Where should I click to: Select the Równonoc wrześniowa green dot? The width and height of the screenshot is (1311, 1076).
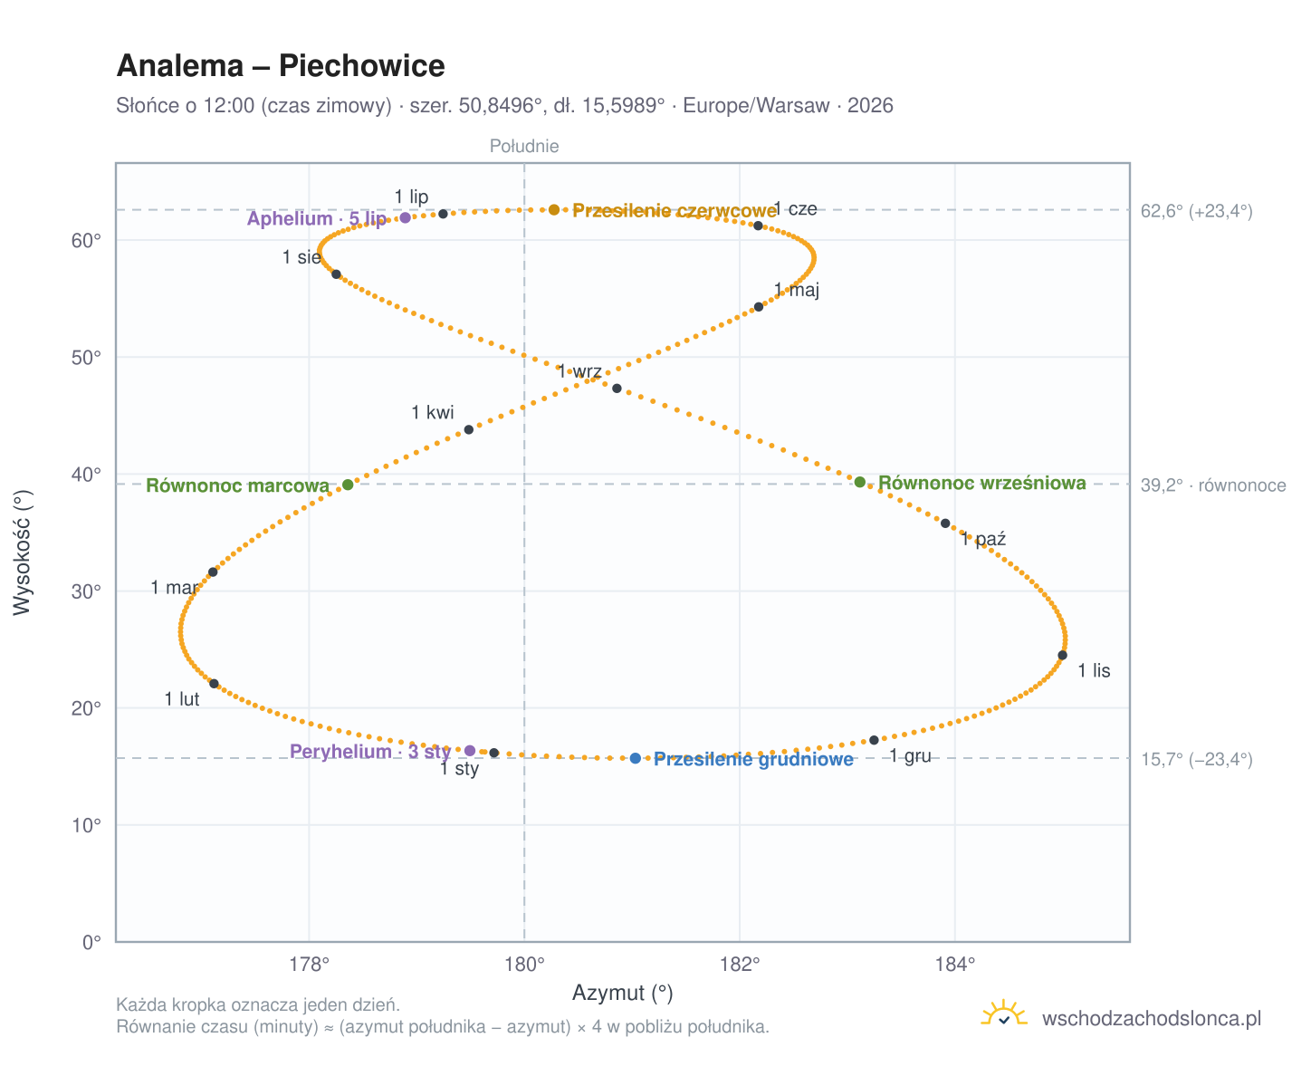click(860, 482)
